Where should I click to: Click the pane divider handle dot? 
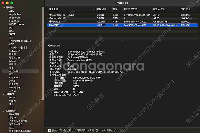(x=122, y=41)
